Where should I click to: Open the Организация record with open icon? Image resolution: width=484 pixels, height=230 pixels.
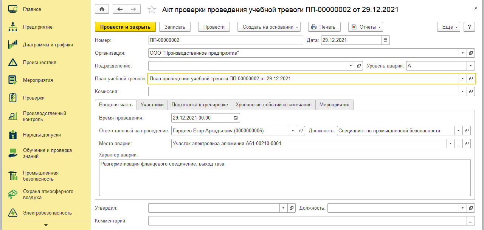471,53
